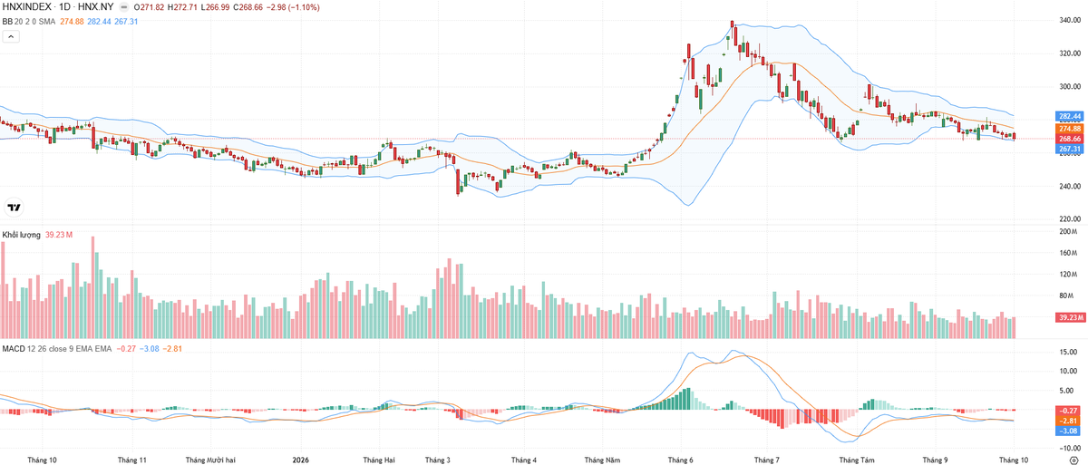Viewport: 1088px width, 465px height.
Task: Click the Tháng Tám time axis label
Action: click(857, 460)
